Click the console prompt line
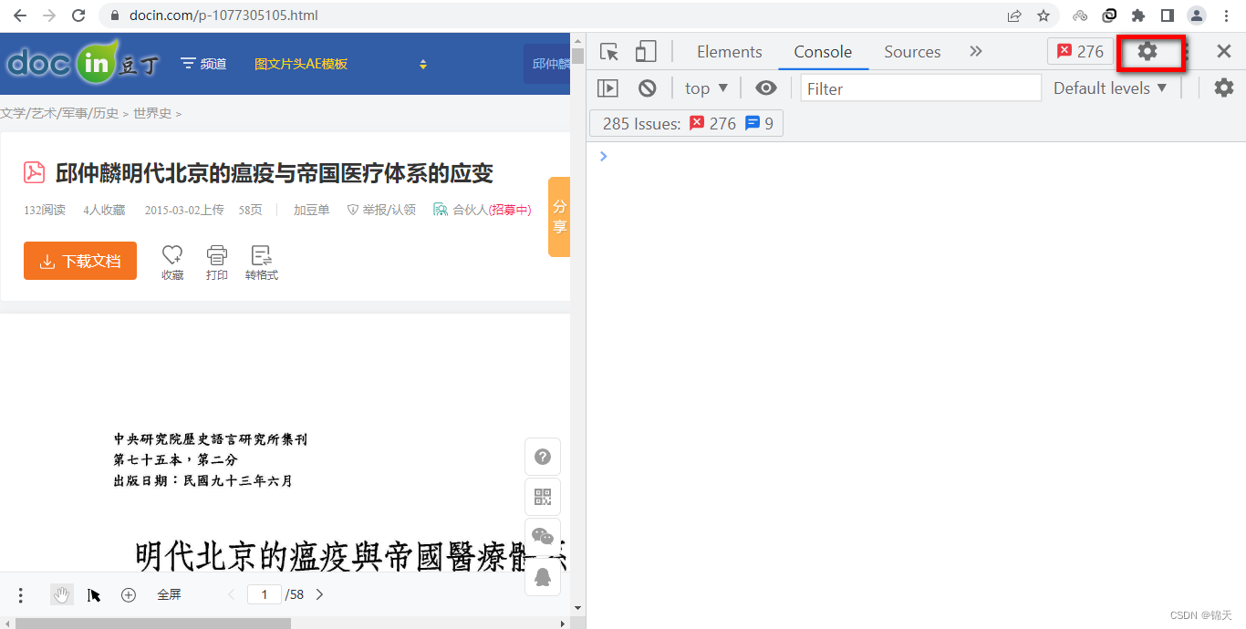The width and height of the screenshot is (1246, 629). (x=916, y=157)
